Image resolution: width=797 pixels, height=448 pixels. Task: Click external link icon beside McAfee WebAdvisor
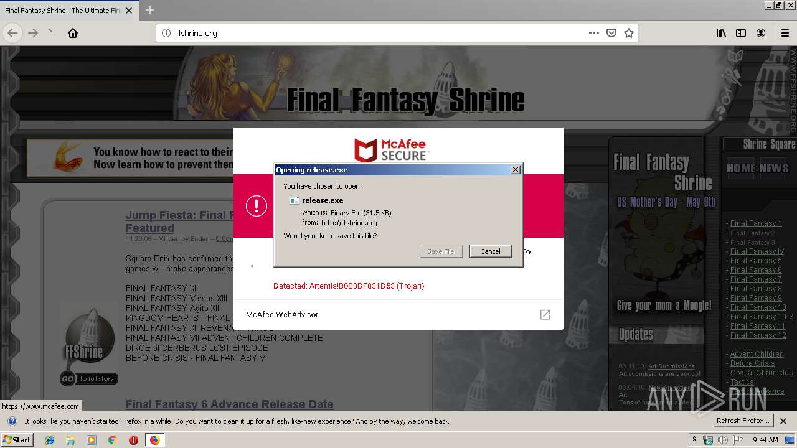[545, 315]
